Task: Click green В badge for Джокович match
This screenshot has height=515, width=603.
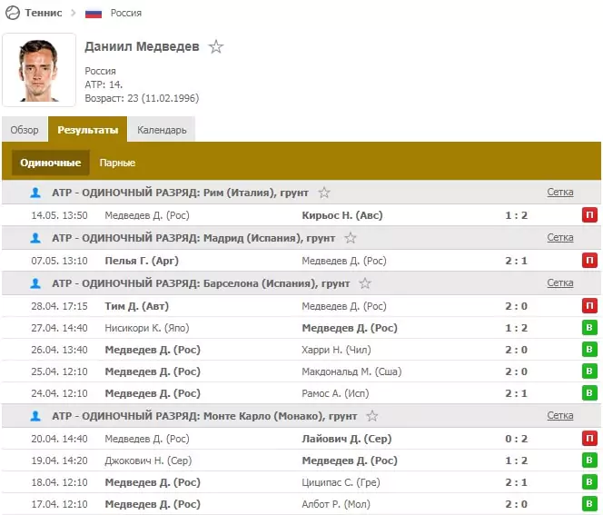Action: click(589, 460)
